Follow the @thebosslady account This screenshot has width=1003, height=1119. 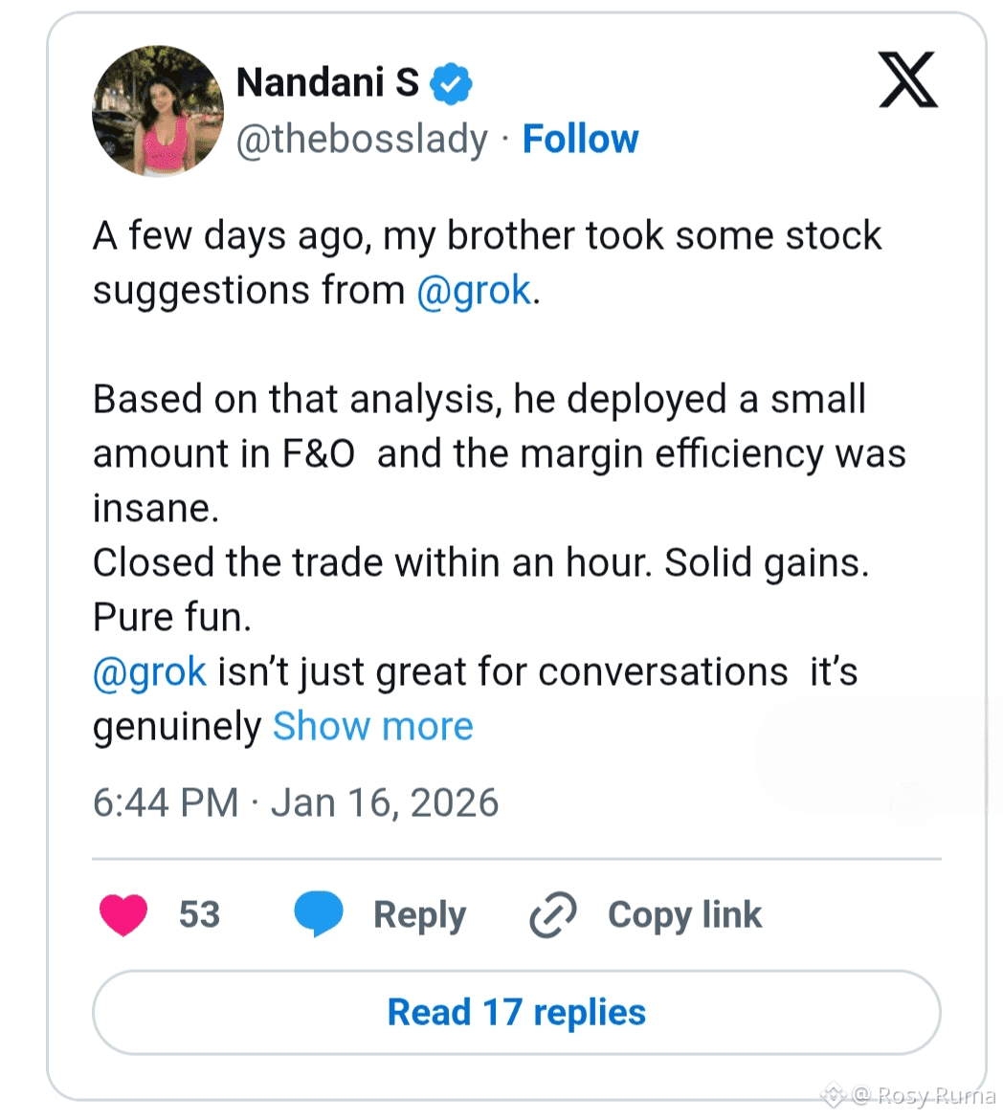click(580, 140)
